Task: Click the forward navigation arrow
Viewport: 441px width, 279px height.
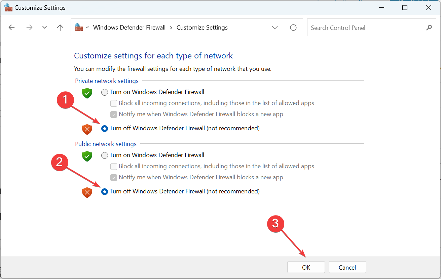Action: click(x=29, y=28)
